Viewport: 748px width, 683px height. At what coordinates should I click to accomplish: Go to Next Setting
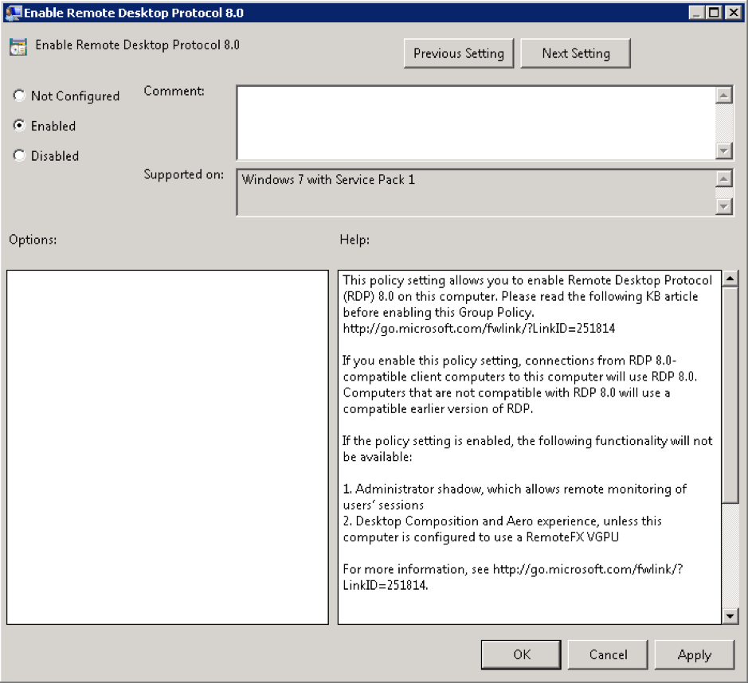point(575,53)
